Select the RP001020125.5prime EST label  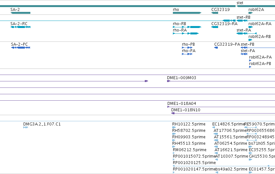point(194,163)
